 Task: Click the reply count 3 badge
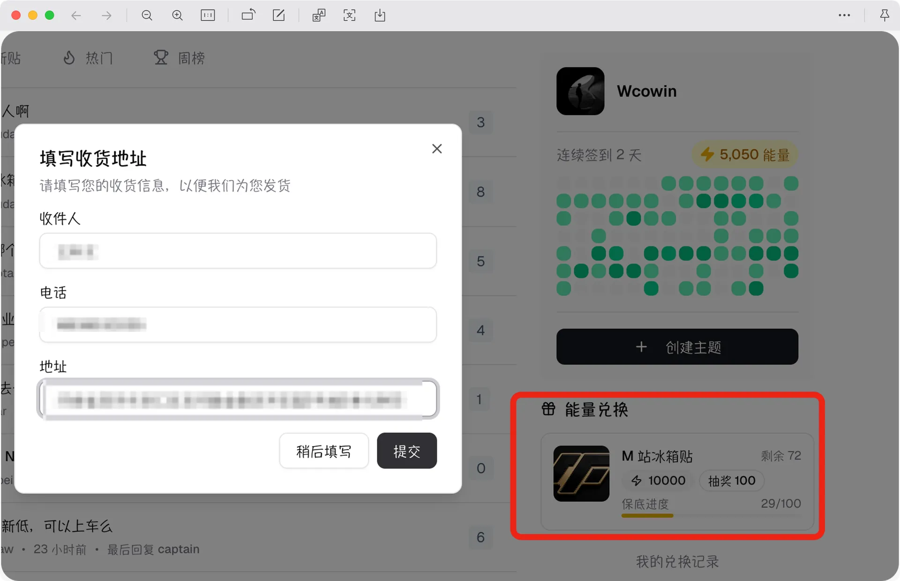480,122
